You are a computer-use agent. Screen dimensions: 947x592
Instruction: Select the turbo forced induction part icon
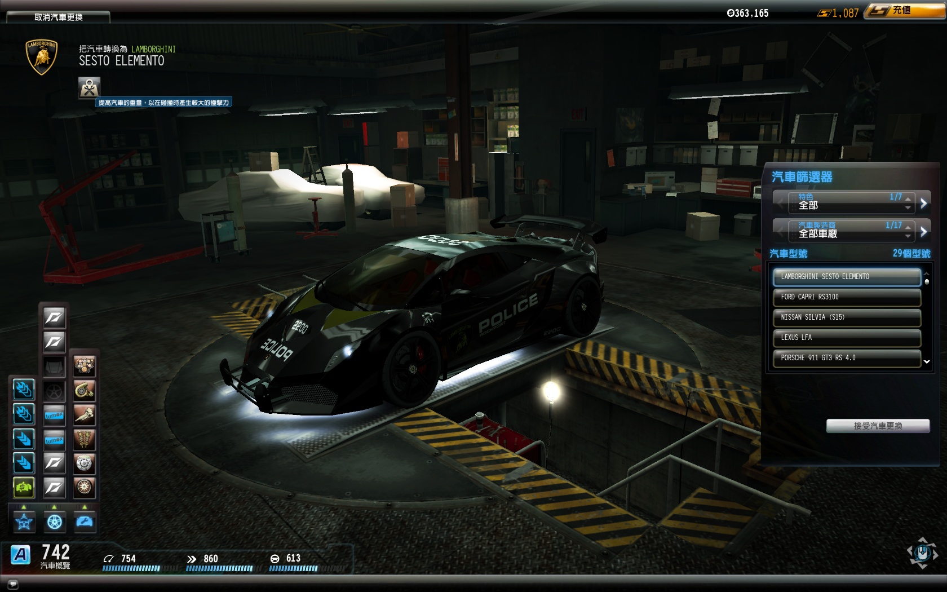(85, 391)
